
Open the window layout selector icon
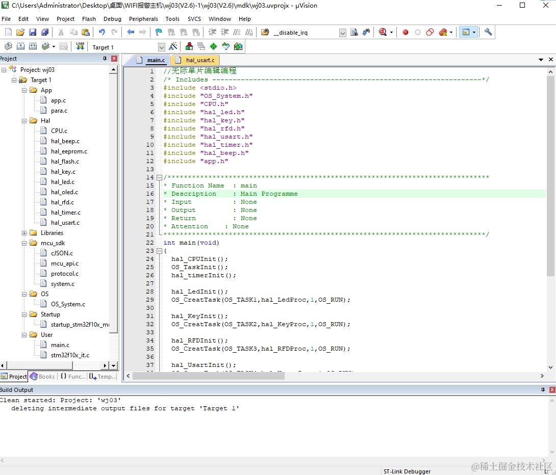point(466,32)
